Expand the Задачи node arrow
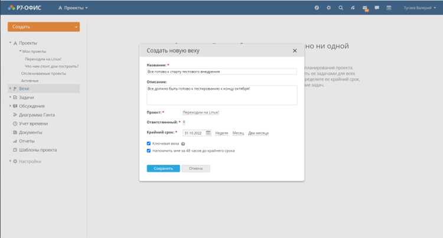The height and width of the screenshot is (238, 443). (10, 97)
